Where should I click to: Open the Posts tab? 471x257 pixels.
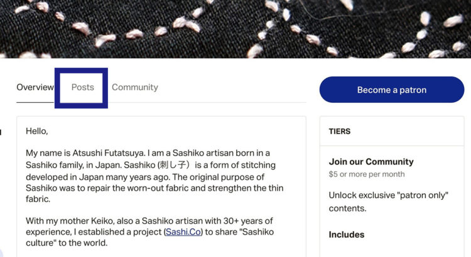(82, 88)
